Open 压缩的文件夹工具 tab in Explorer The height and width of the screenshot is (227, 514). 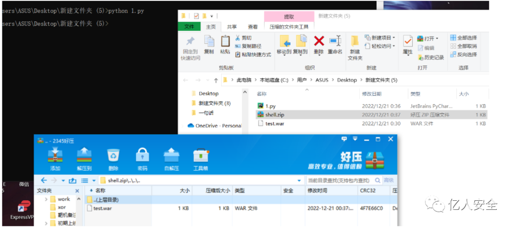click(x=289, y=27)
